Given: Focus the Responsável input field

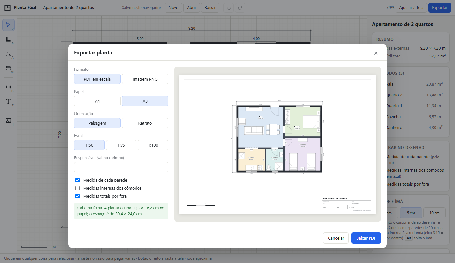Looking at the screenshot, I should coord(121,167).
